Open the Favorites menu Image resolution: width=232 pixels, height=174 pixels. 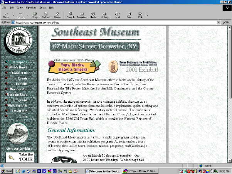pos(31,8)
